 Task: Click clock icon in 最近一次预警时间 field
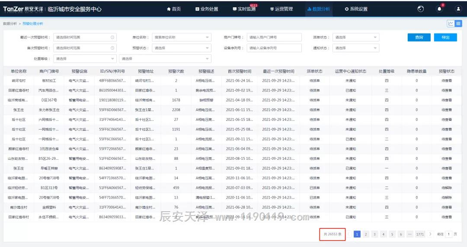point(112,38)
